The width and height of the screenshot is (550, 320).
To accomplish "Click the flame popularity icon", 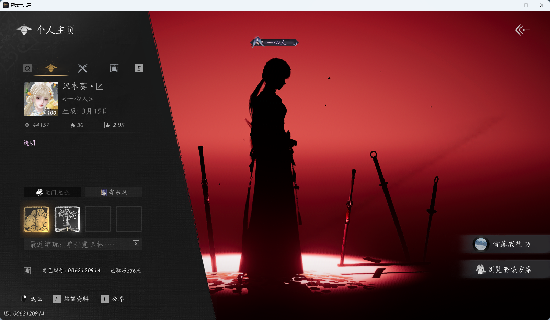I will pos(72,125).
